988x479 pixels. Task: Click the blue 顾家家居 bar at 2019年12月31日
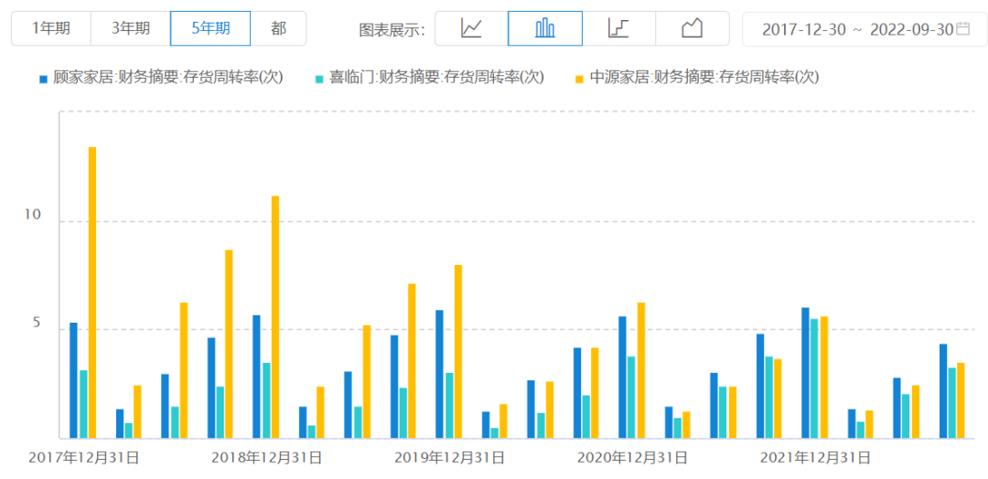439,375
